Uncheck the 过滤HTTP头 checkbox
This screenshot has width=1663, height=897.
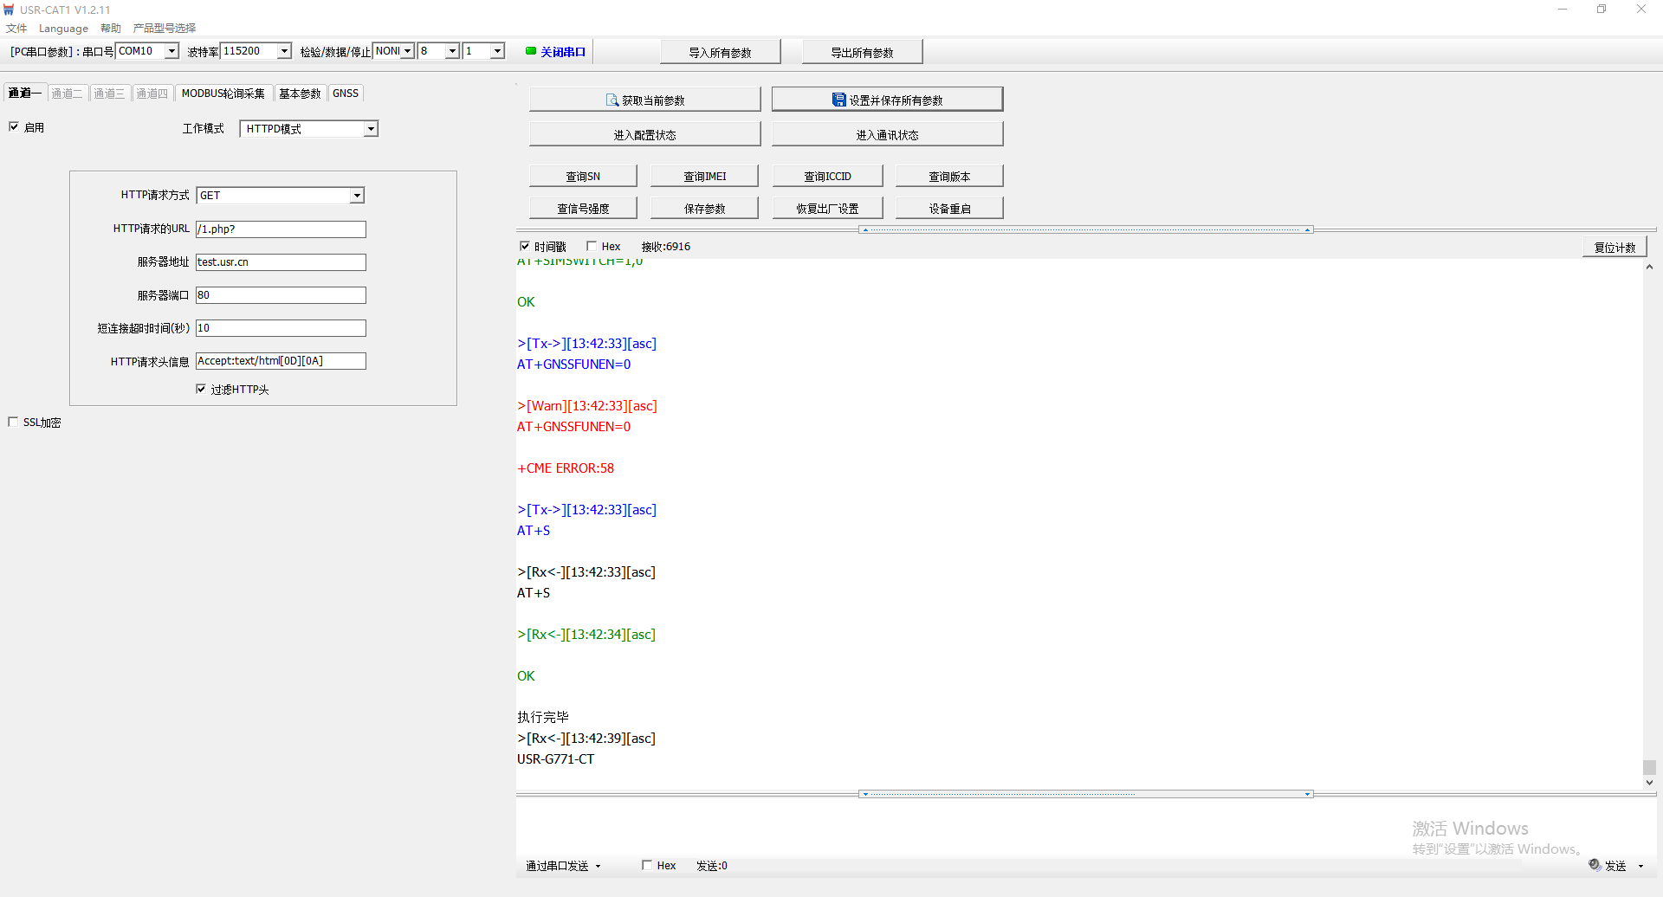(201, 389)
